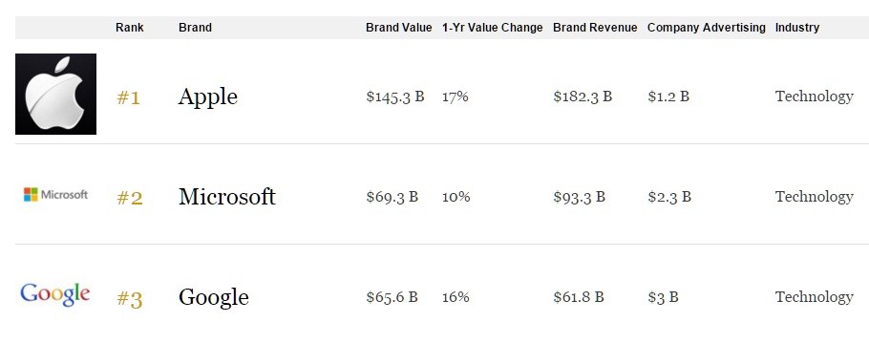Click Google's Technology industry cell
The width and height of the screenshot is (869, 344).
(x=815, y=297)
